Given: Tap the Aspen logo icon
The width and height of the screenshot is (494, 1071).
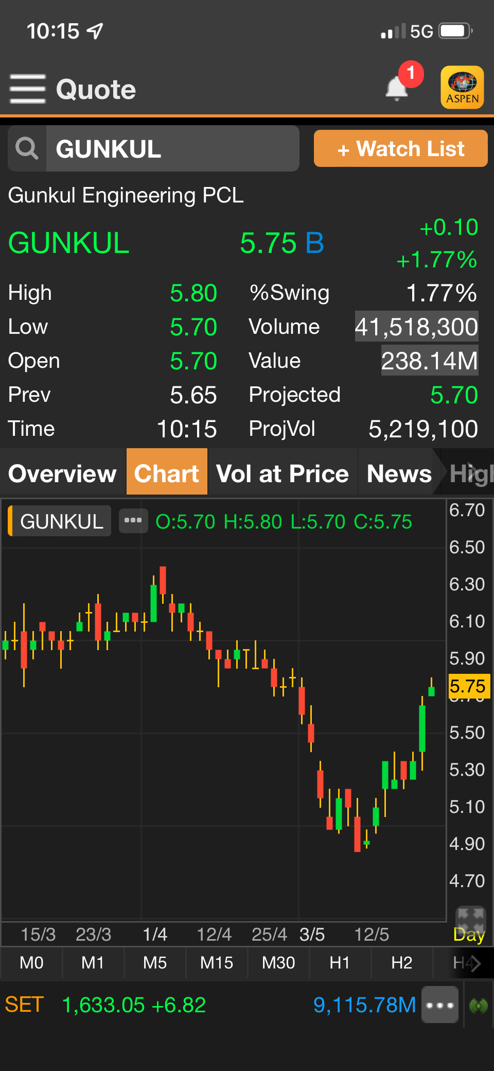Looking at the screenshot, I should (462, 87).
